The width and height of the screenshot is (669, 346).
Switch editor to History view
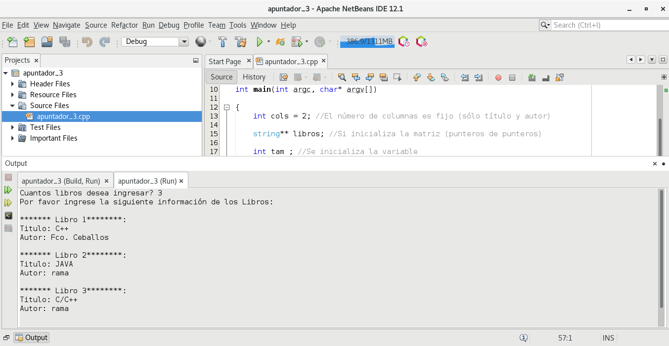[254, 77]
